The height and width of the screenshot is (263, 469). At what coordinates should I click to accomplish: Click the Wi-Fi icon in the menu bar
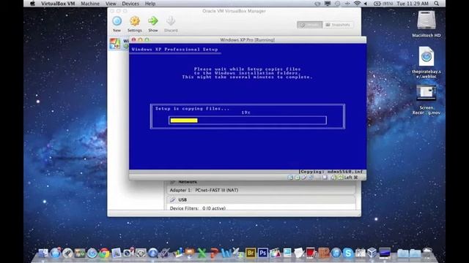coord(357,4)
